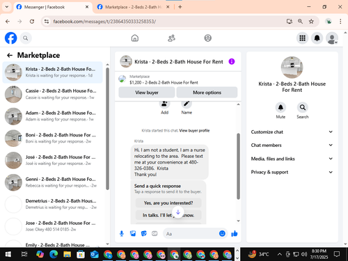Click the chat messages vertical scrollbar

[238, 166]
